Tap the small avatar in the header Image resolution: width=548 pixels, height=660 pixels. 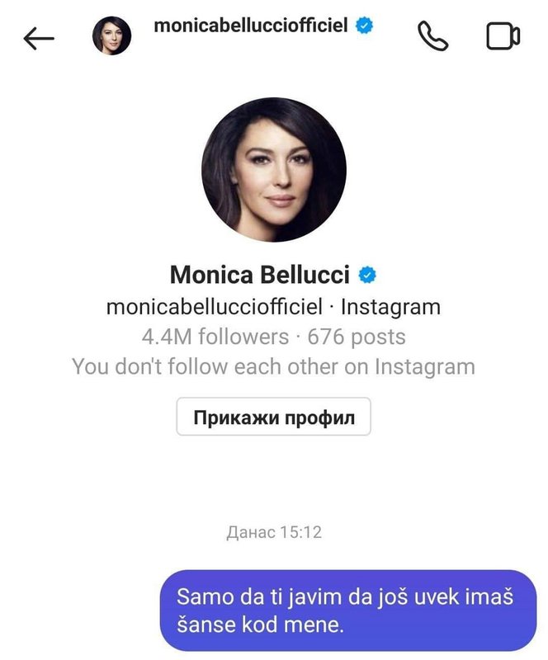[111, 35]
